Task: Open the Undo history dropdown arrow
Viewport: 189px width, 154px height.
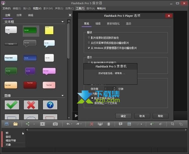Action: click(x=72, y=124)
